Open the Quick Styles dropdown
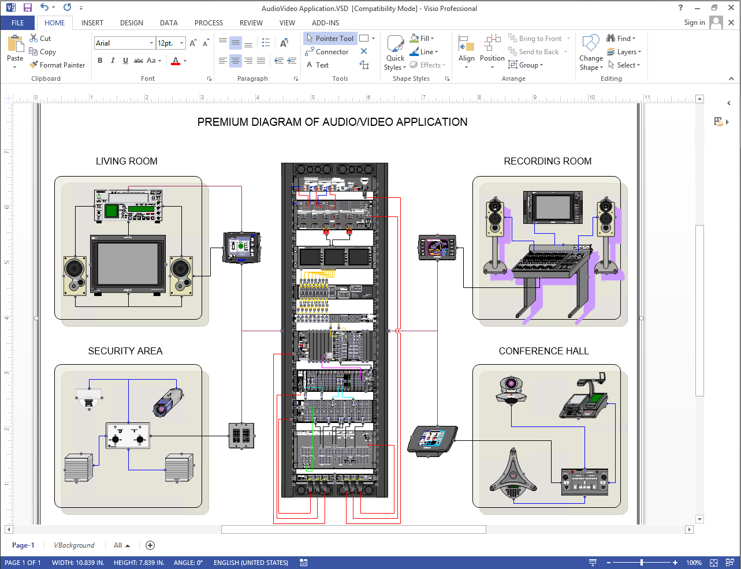 pos(394,51)
